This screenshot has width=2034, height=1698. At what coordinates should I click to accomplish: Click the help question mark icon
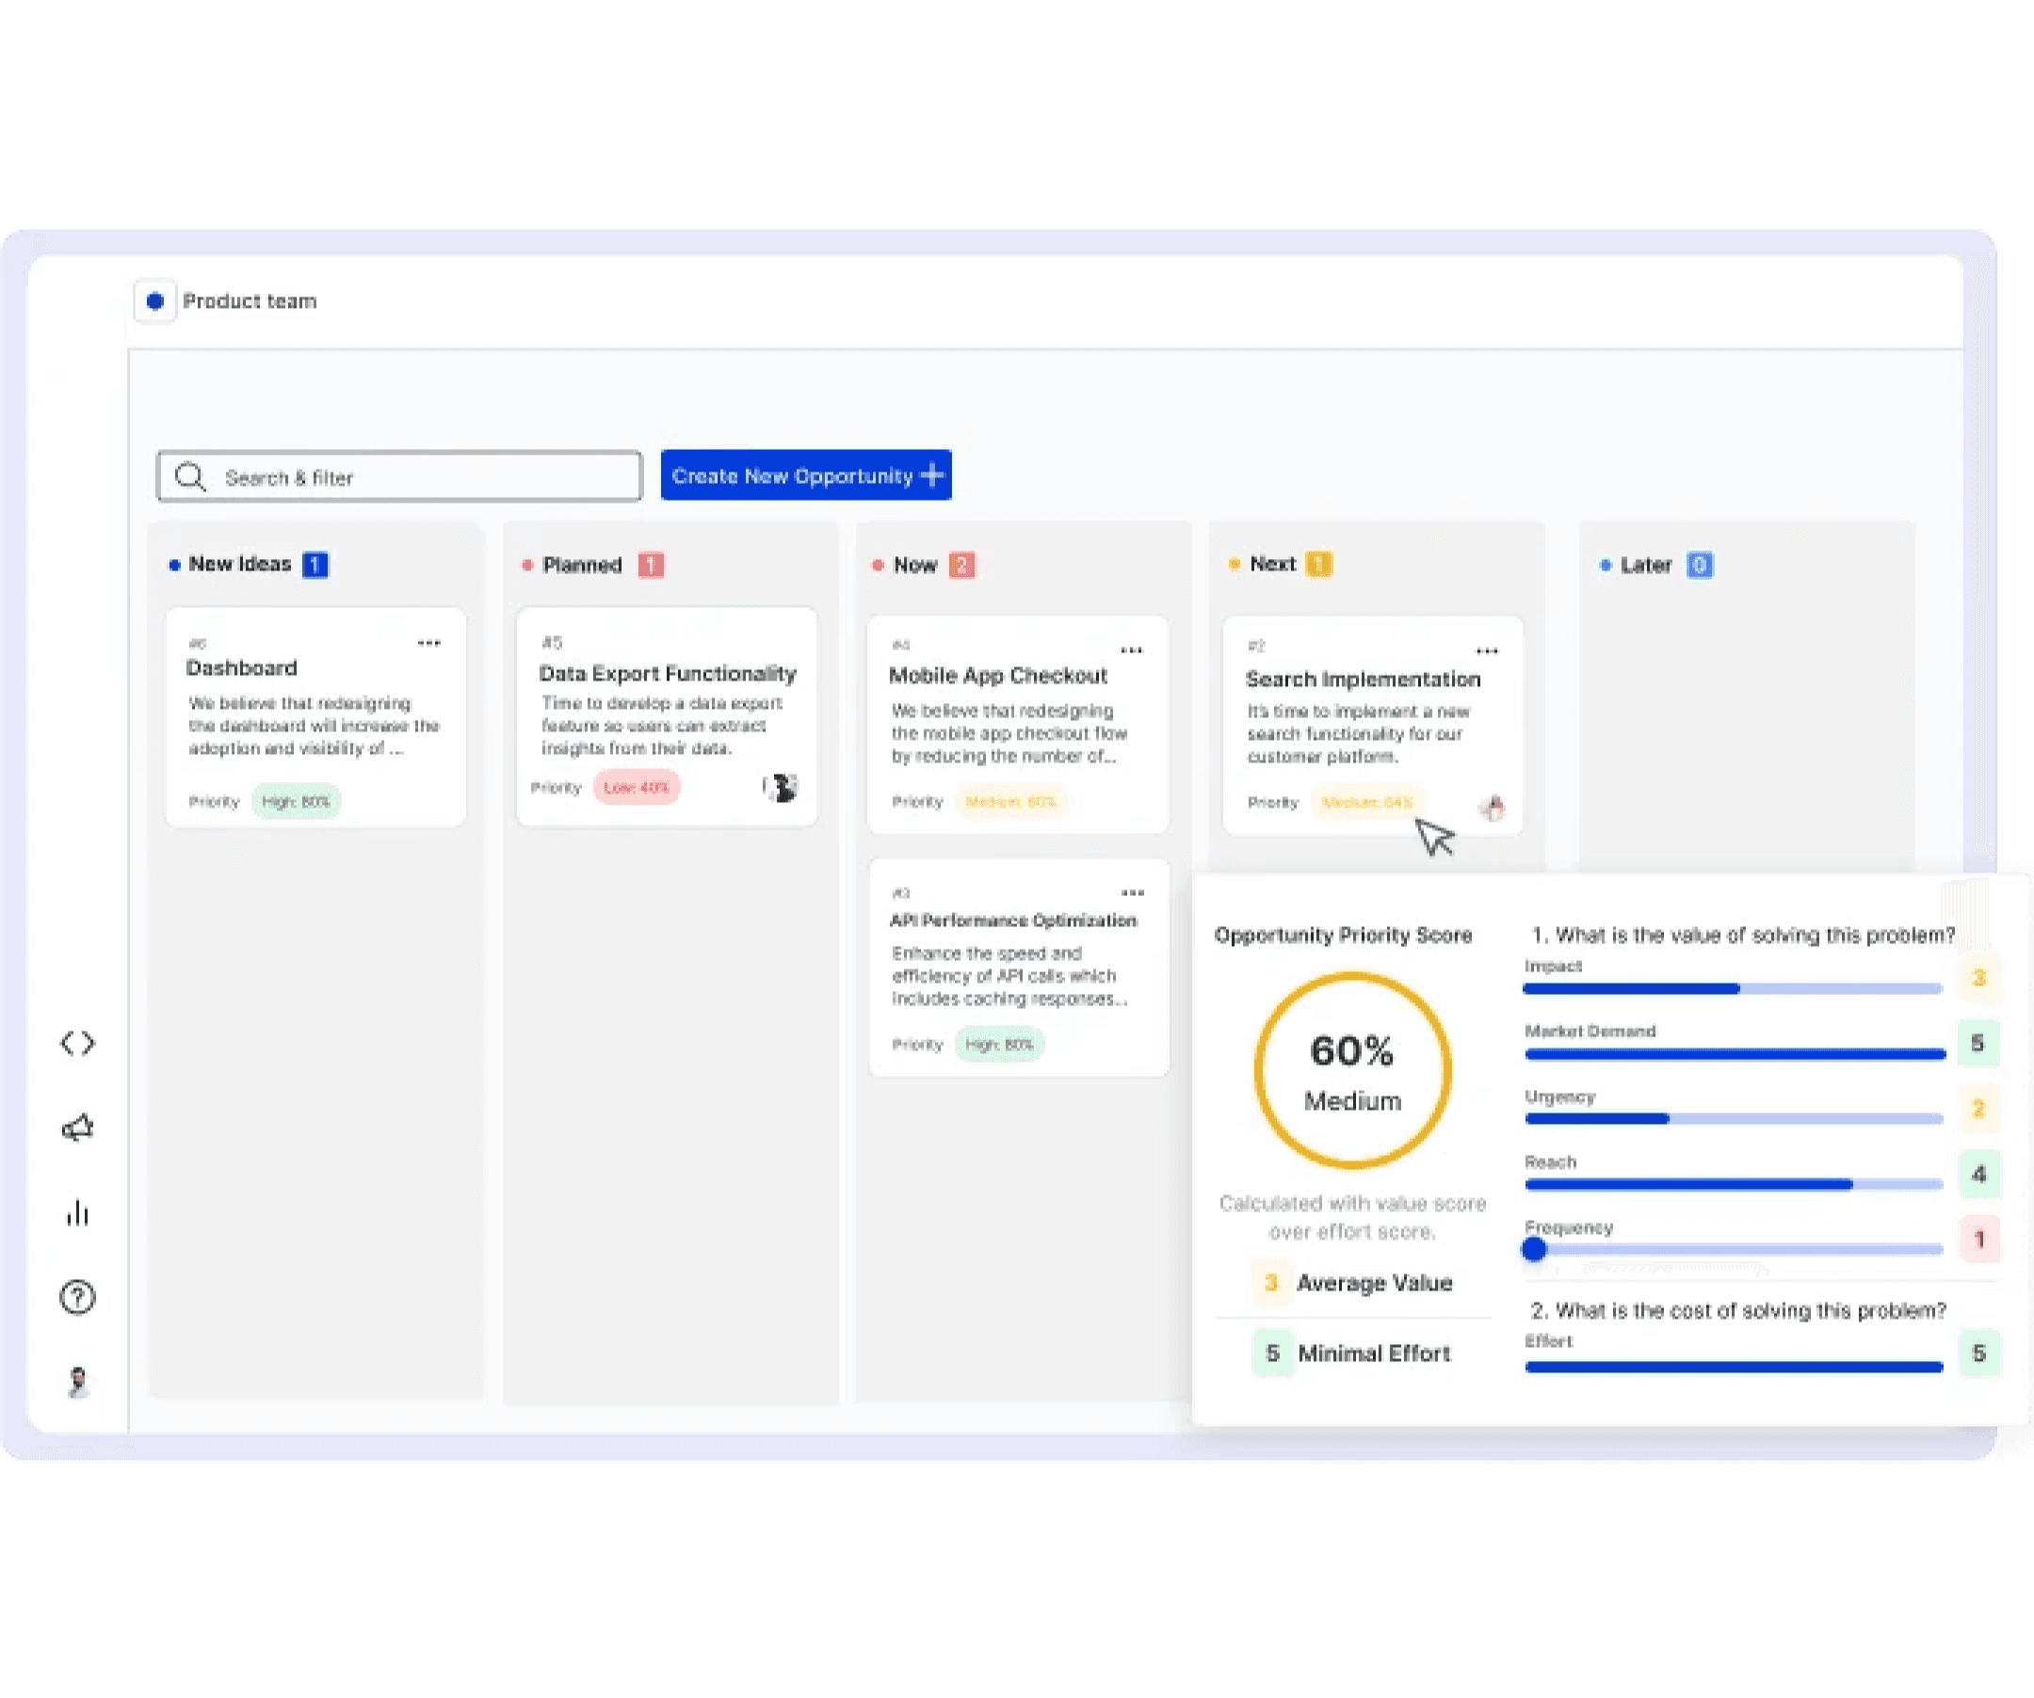[77, 1297]
